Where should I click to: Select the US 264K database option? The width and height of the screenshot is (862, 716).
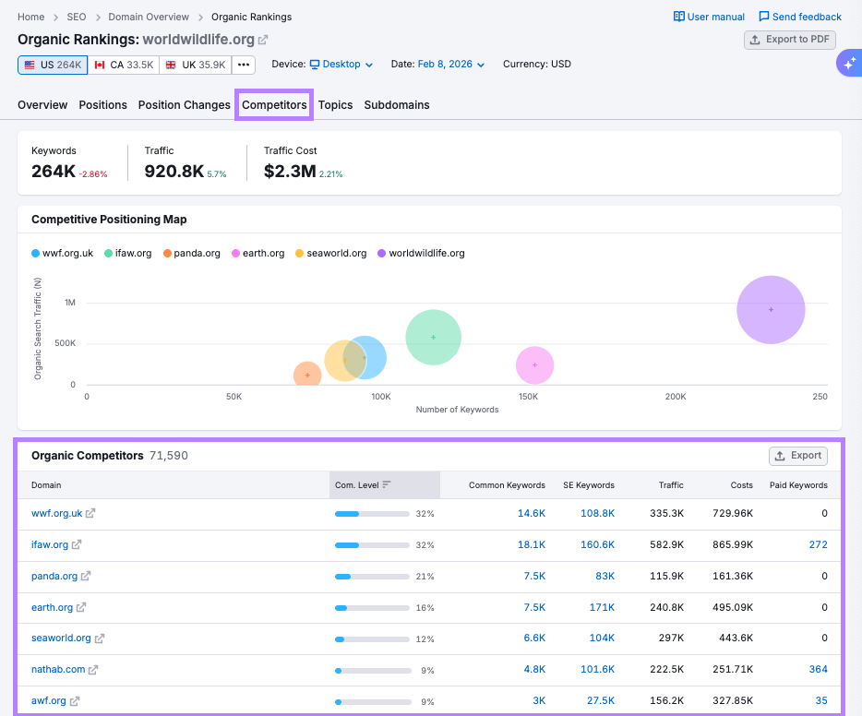tap(52, 65)
